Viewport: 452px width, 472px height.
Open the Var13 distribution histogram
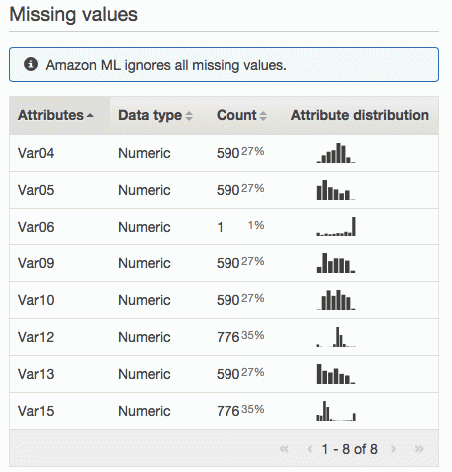point(336,374)
